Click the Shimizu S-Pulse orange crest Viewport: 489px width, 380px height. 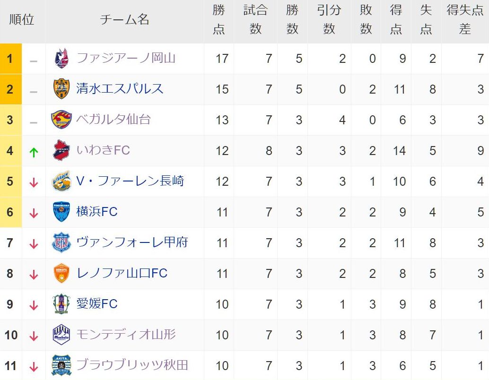61,89
